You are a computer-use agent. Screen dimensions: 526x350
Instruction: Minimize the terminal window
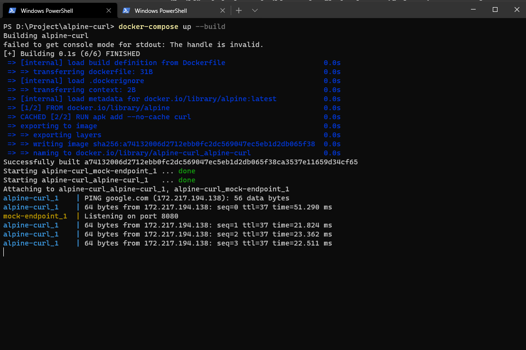pos(473,9)
